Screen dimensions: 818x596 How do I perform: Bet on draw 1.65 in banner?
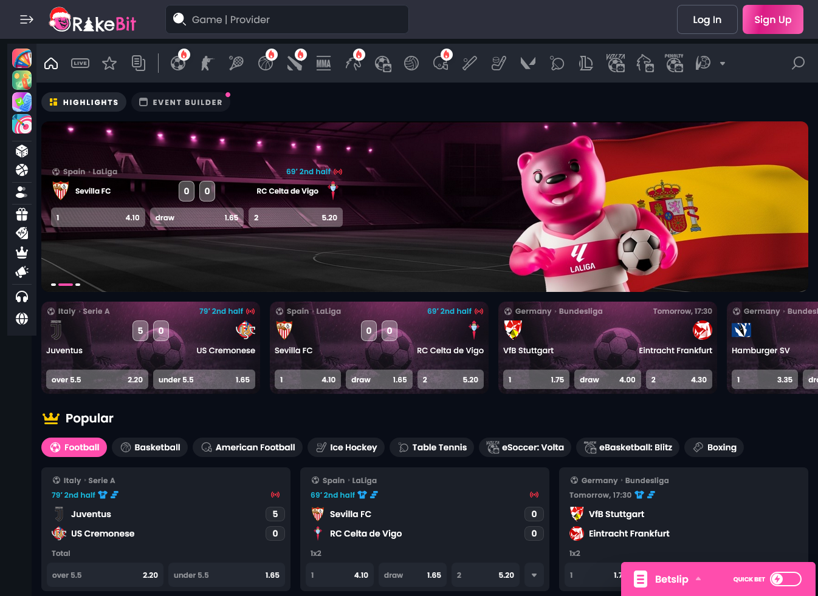[x=197, y=217]
